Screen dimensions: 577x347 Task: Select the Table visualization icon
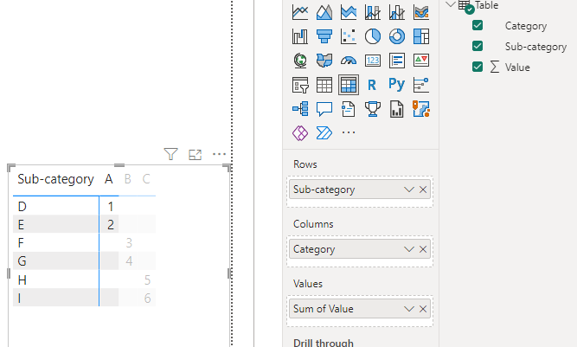[324, 85]
